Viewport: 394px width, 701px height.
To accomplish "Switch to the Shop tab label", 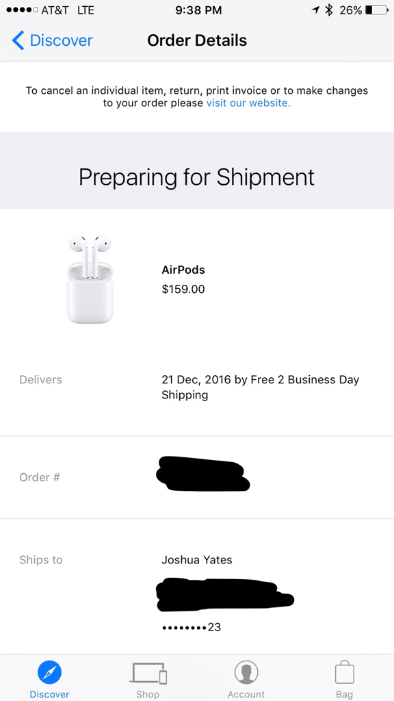I will coord(148,694).
